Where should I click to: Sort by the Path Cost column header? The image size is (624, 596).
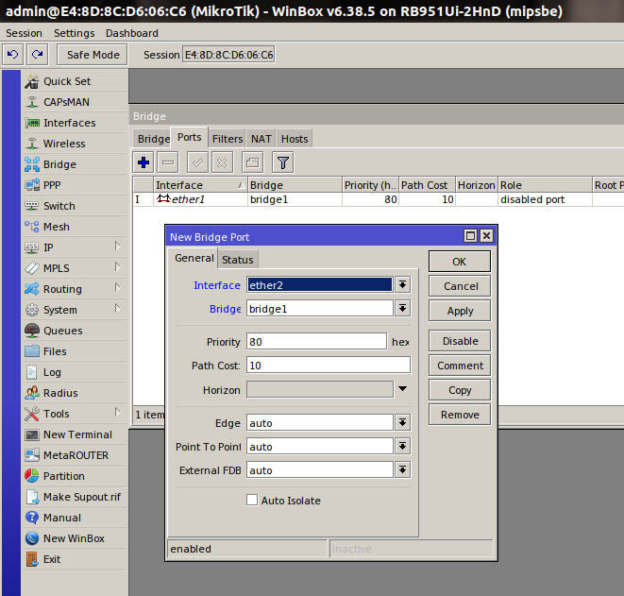[427, 185]
